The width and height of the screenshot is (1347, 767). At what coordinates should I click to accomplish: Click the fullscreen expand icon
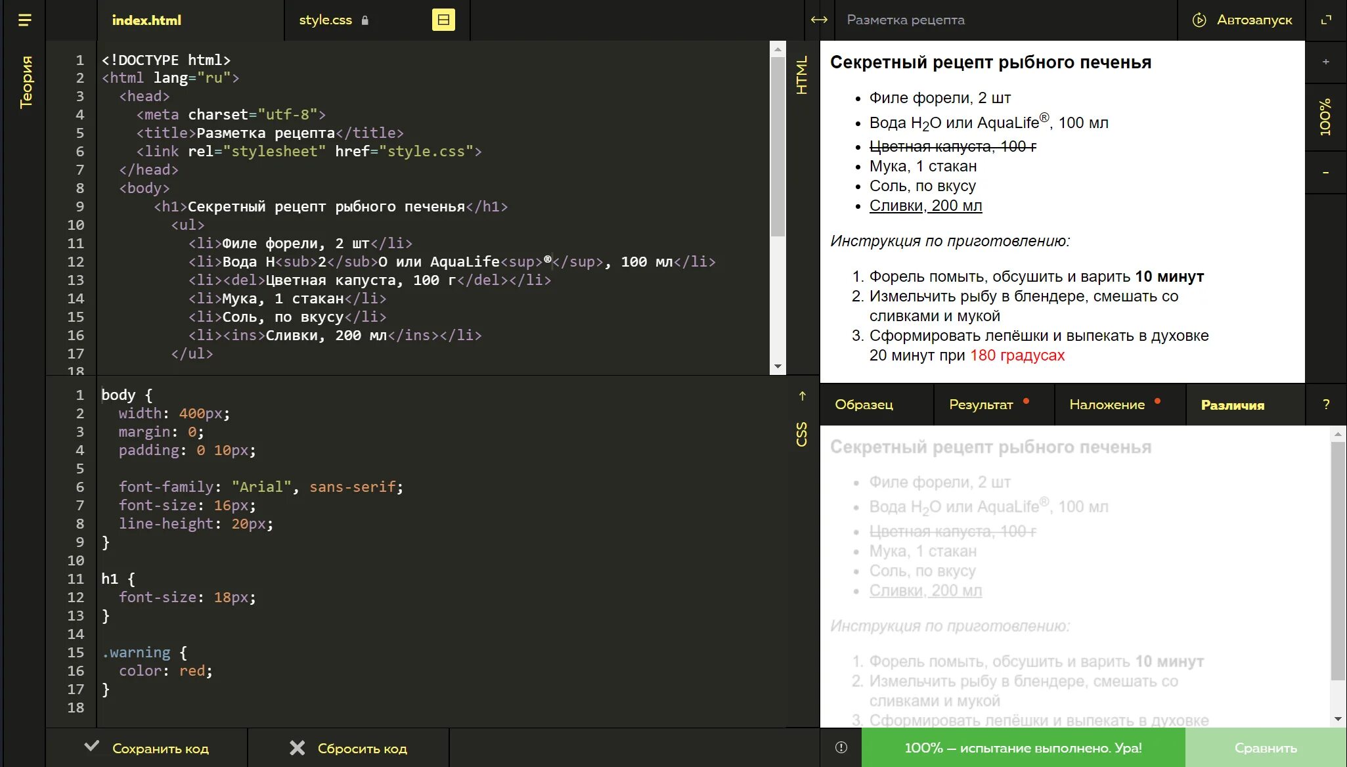1326,20
